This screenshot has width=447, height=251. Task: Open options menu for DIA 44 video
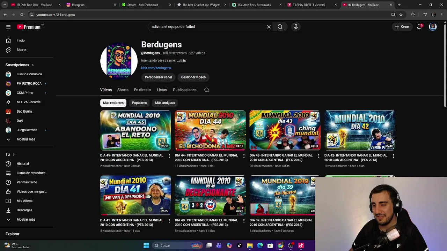(x=244, y=156)
